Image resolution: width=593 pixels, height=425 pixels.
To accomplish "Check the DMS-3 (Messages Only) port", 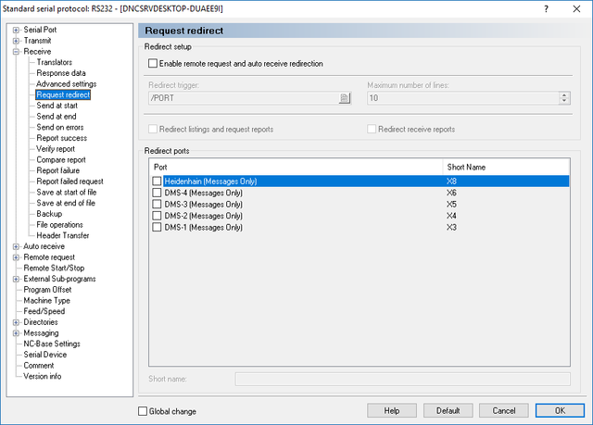I will click(x=157, y=205).
